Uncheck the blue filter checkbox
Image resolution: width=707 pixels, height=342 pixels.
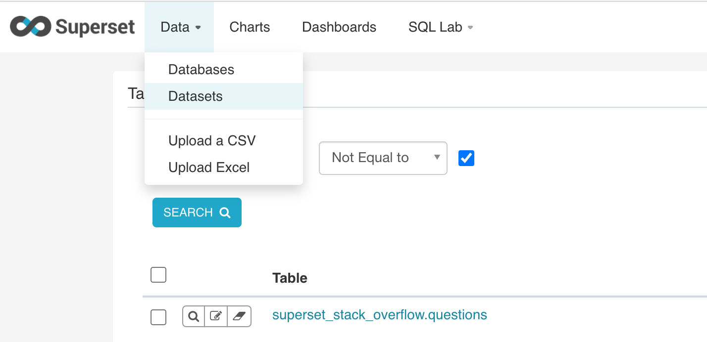pyautogui.click(x=466, y=158)
